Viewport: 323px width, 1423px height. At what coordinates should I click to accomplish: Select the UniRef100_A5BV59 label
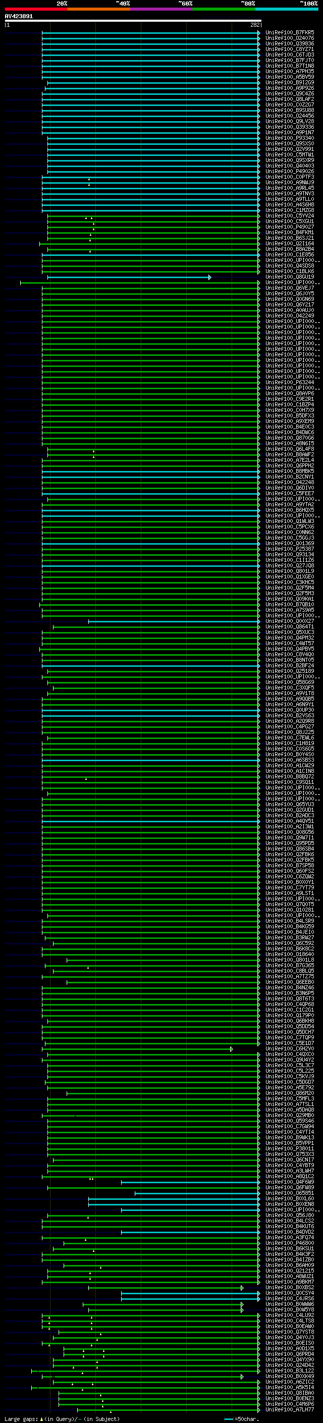click(x=290, y=77)
